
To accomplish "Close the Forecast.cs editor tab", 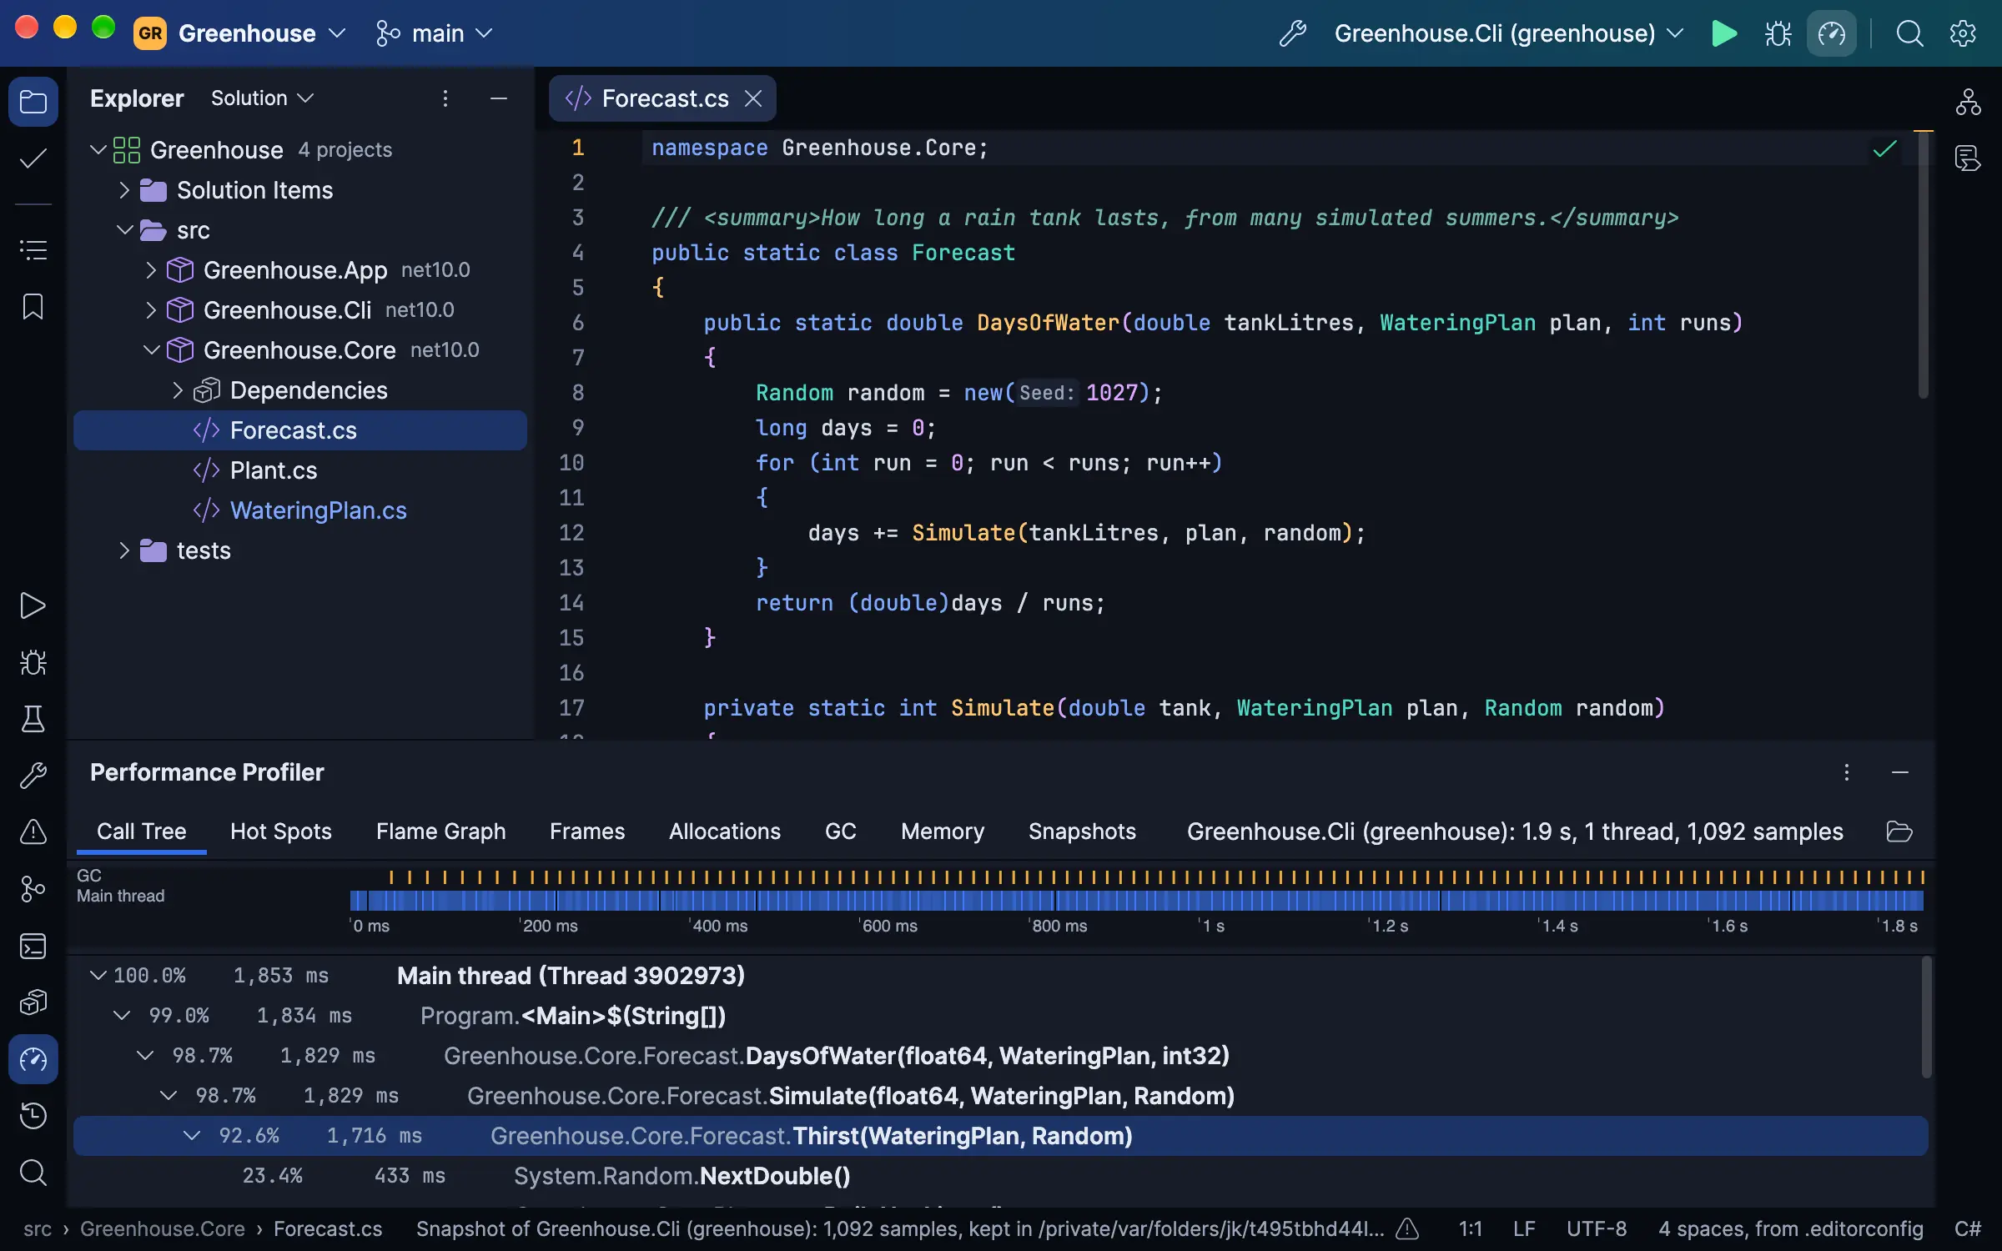I will pos(753,98).
